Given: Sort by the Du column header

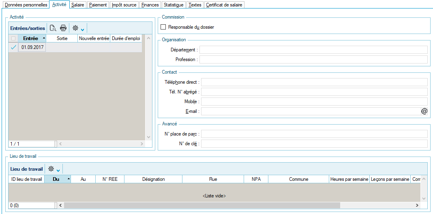Looking at the screenshot, I should [x=58, y=179].
